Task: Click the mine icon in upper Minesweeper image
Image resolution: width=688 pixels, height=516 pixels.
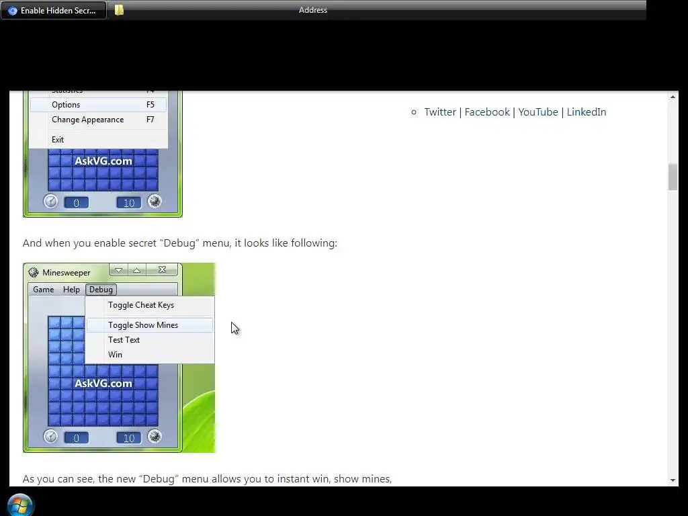Action: [x=155, y=202]
